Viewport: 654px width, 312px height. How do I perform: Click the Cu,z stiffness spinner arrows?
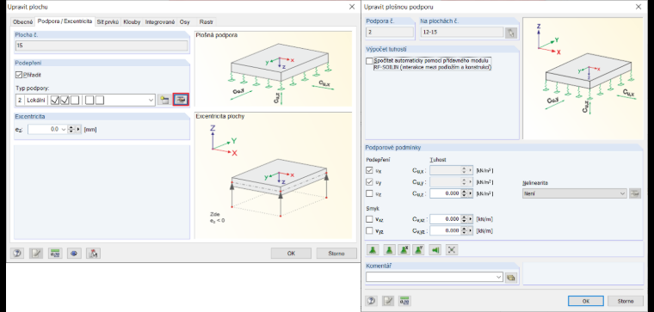pos(463,193)
